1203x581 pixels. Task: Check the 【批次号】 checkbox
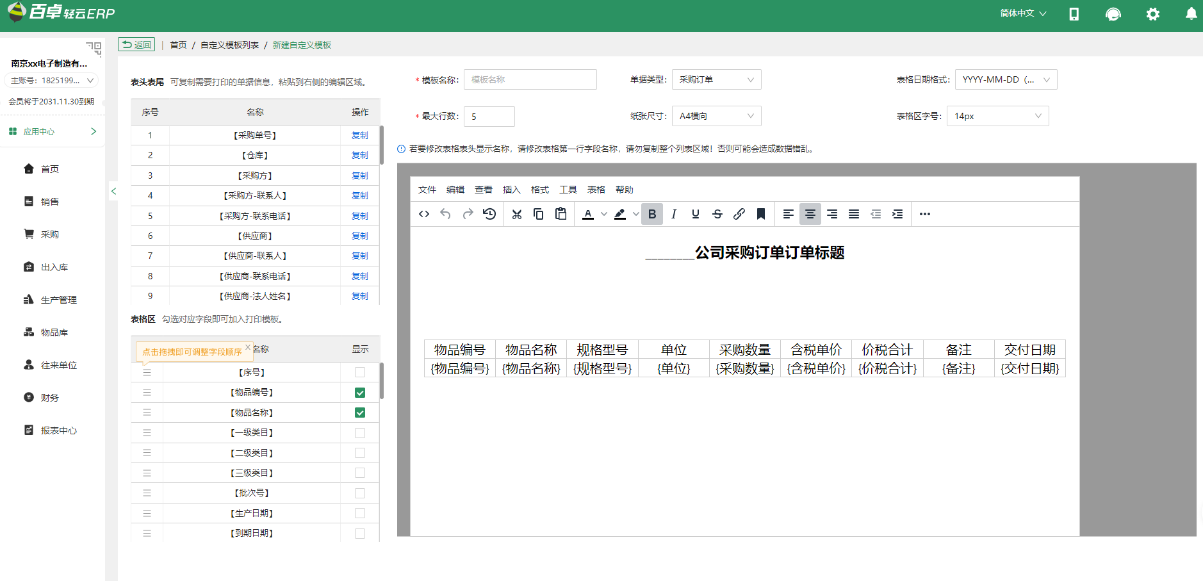click(x=360, y=493)
